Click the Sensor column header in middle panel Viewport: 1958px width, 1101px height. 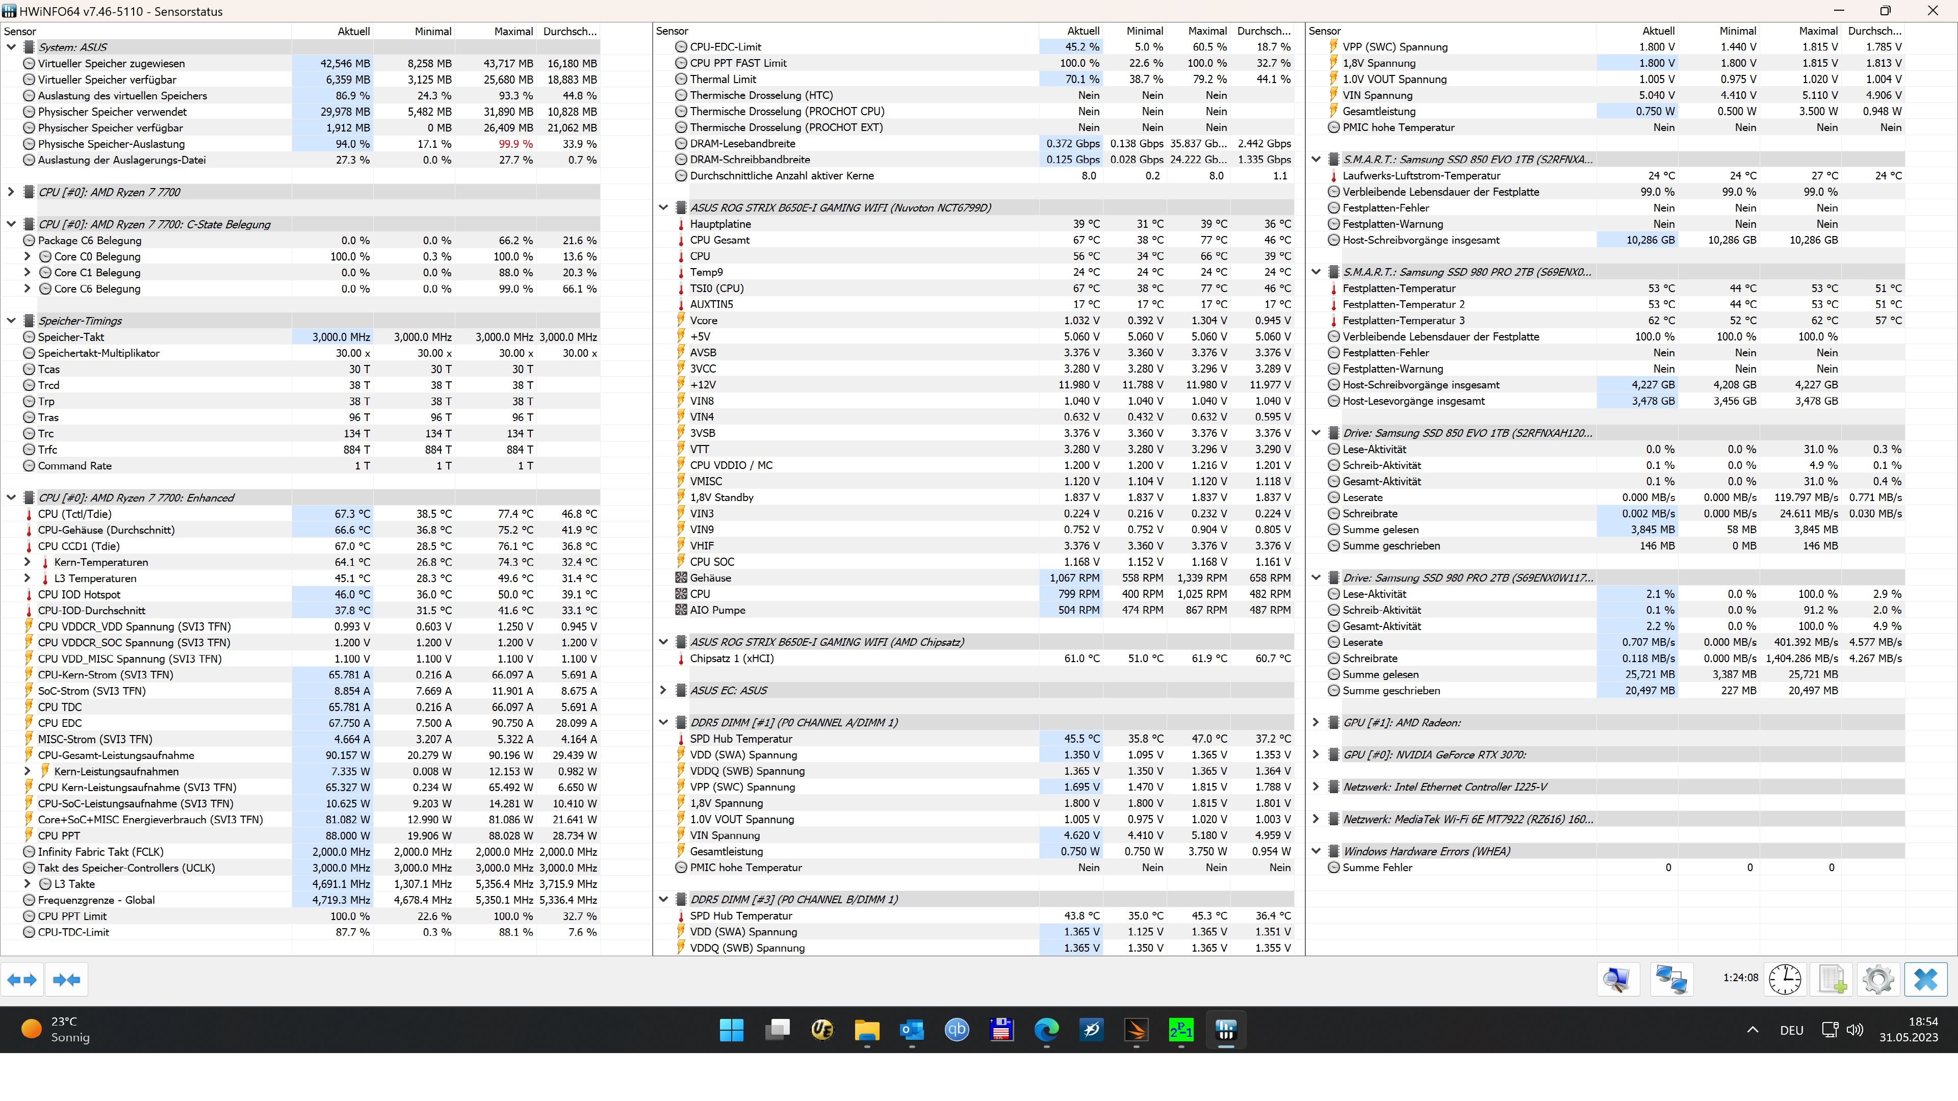(672, 31)
